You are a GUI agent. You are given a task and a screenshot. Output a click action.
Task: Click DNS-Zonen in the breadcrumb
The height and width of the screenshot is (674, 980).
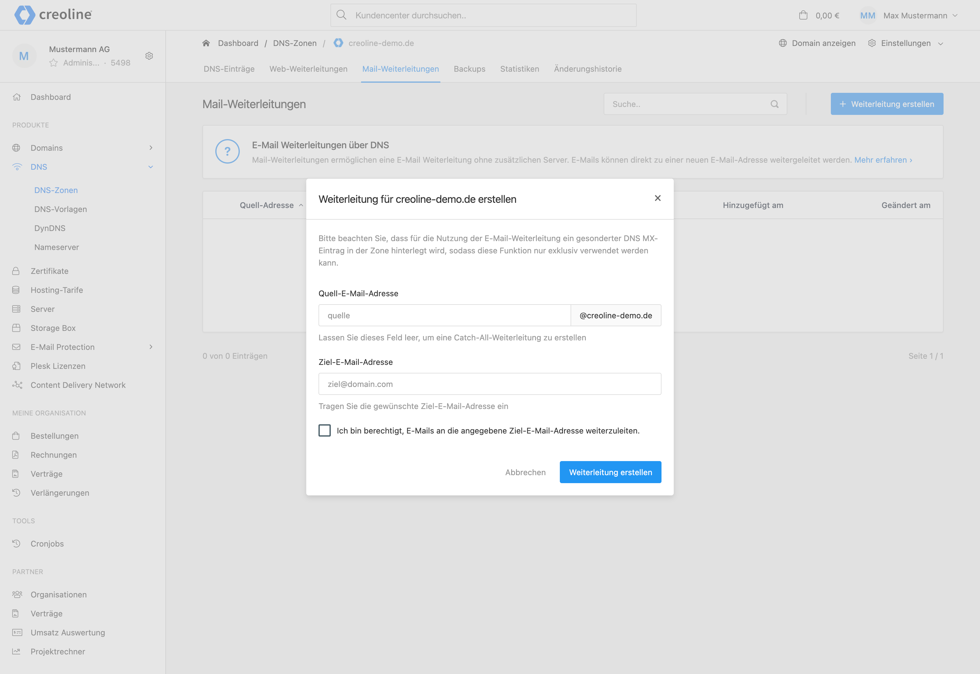pos(295,43)
